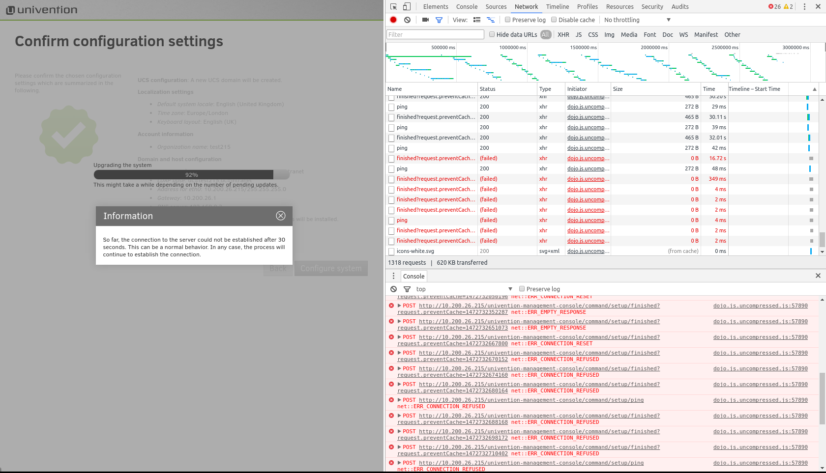Toggle device mode toolbar icon
The height and width of the screenshot is (473, 826).
(x=407, y=7)
